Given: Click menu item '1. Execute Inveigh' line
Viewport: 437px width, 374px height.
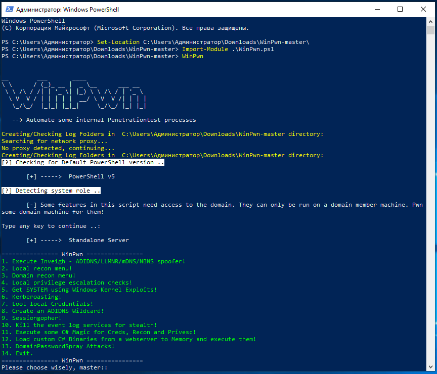Looking at the screenshot, I should 94,261.
